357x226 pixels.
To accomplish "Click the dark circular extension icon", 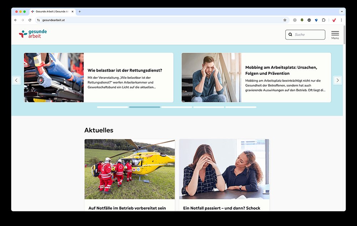I will click(x=309, y=20).
